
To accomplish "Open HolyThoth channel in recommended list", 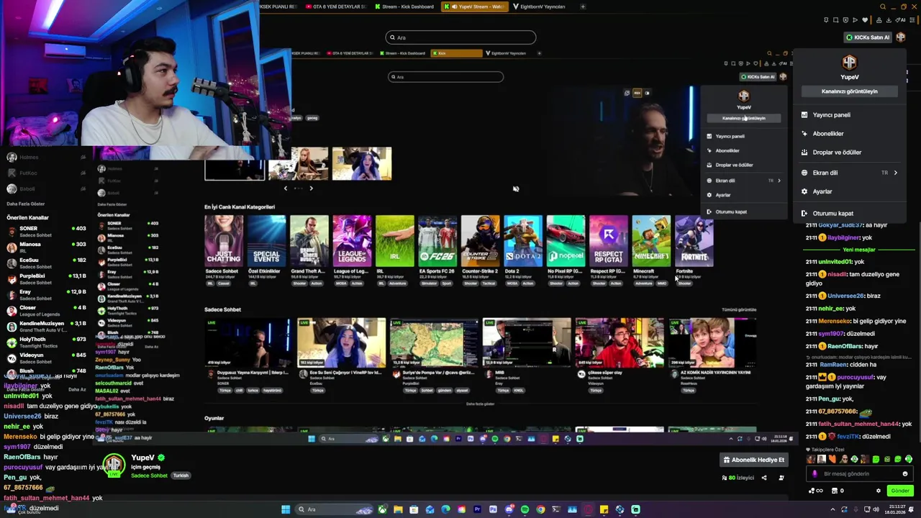I will [x=46, y=342].
